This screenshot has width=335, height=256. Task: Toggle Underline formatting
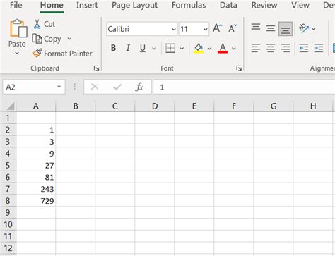143,48
